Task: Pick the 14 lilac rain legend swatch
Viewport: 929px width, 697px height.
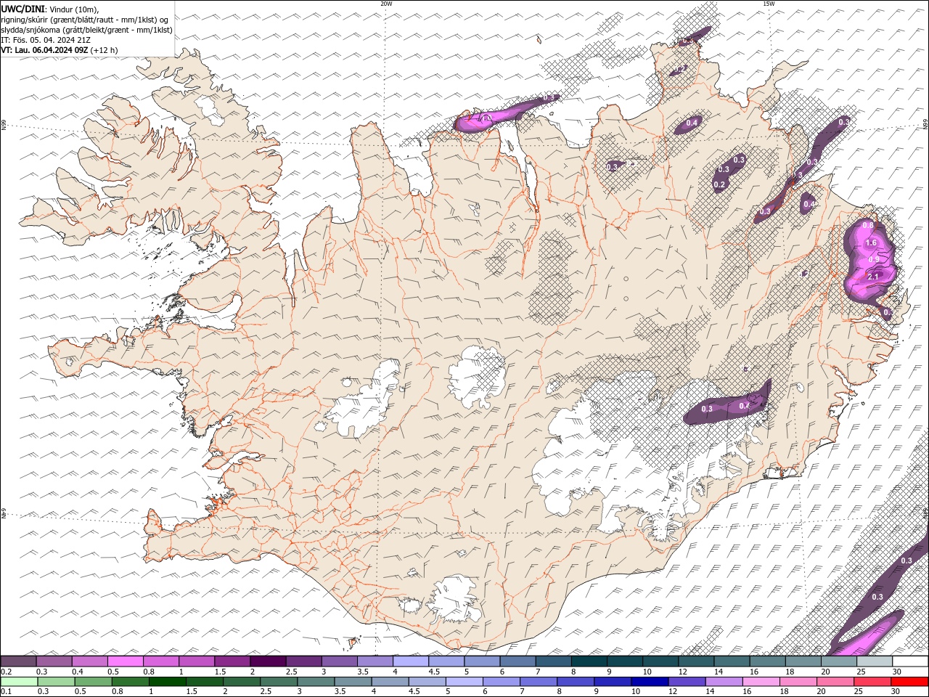Action: point(724,682)
